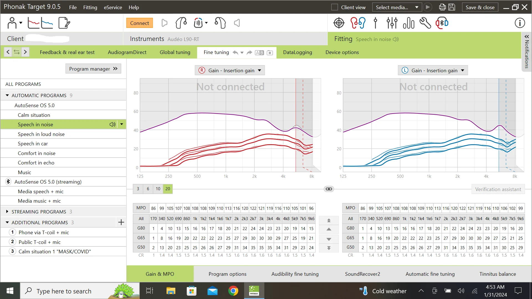Screen dimensions: 532x299
Task: Expand the Streaming Programs group
Action: click(x=7, y=212)
